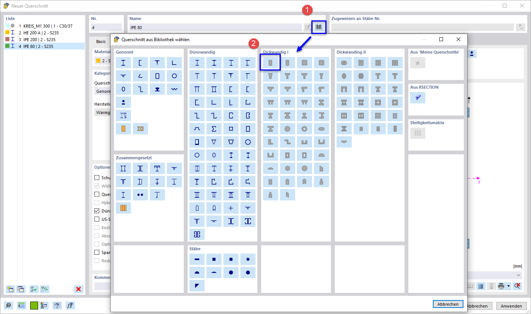The width and height of the screenshot is (531, 314).
Task: Click the Nr. field showing 4
Action: tap(106, 27)
